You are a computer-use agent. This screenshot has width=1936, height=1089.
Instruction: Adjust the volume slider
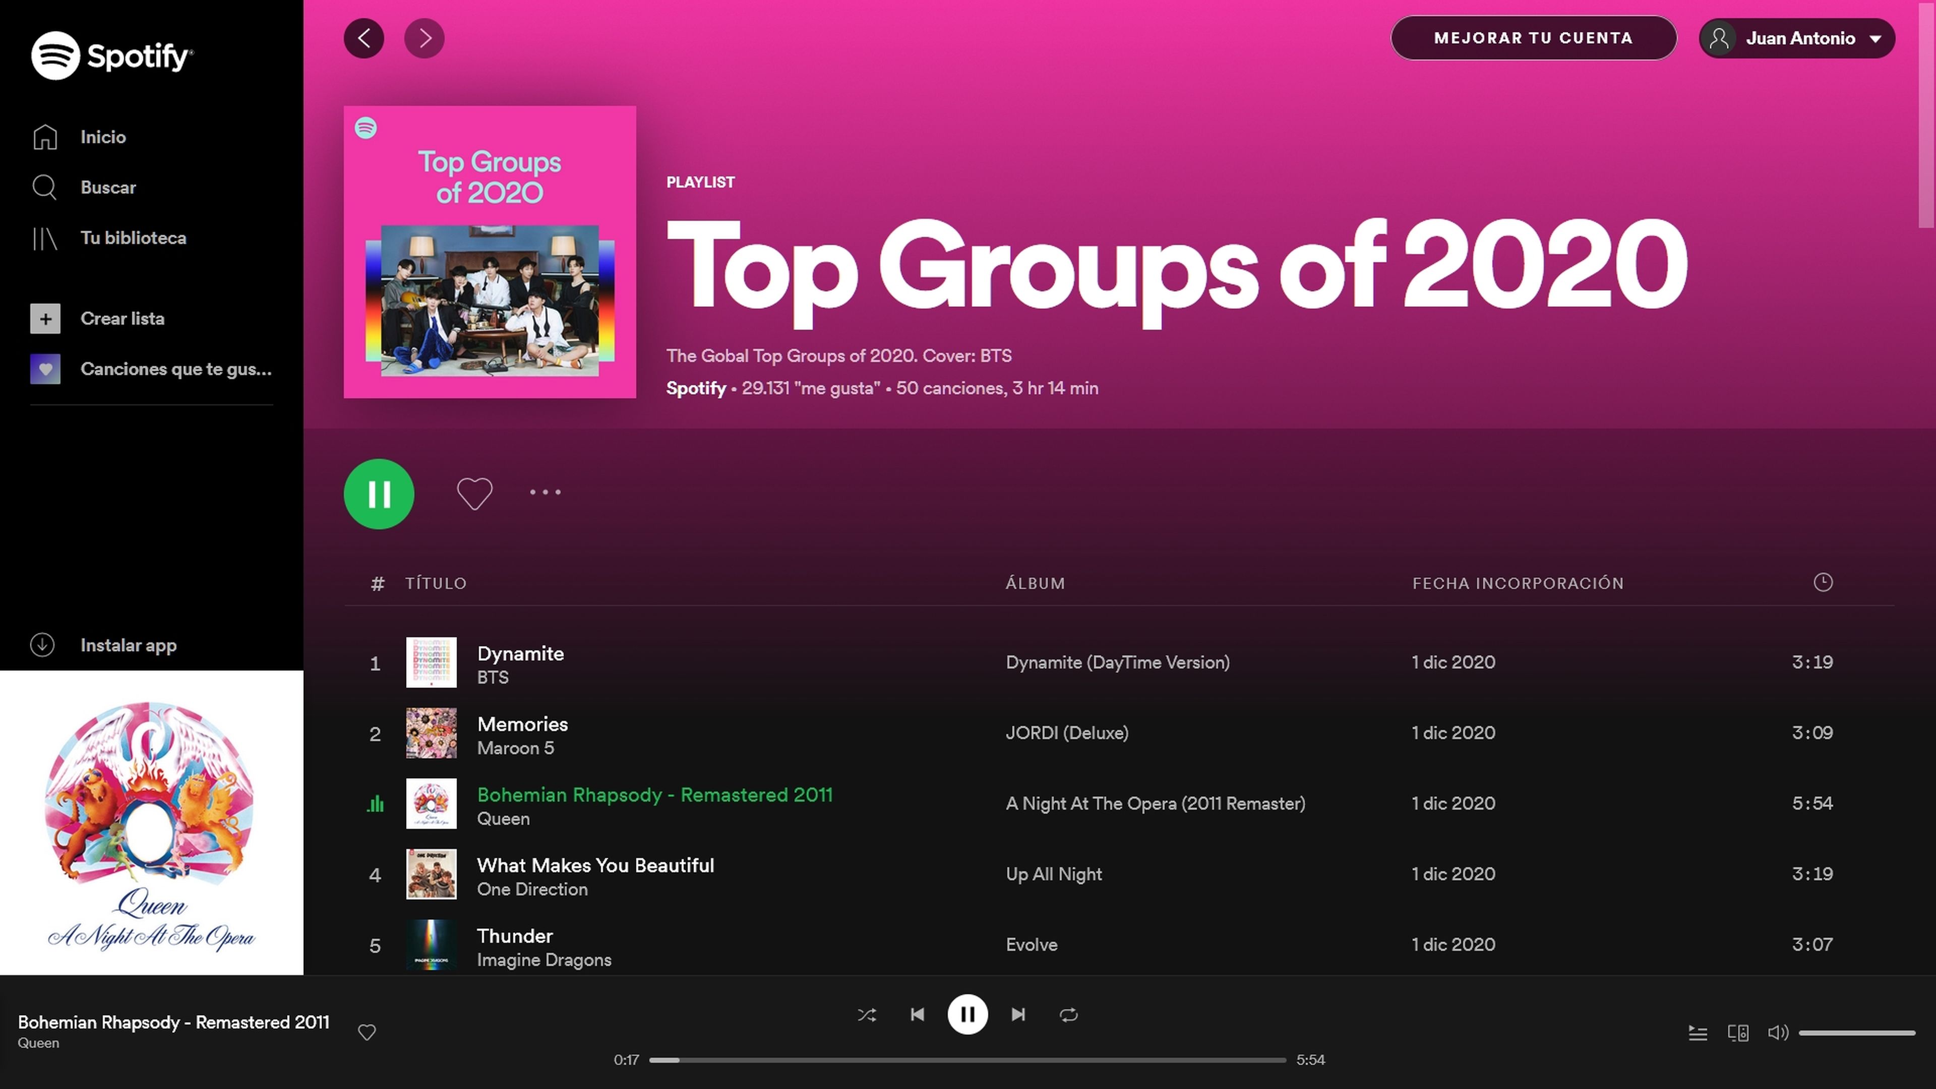(1856, 1033)
